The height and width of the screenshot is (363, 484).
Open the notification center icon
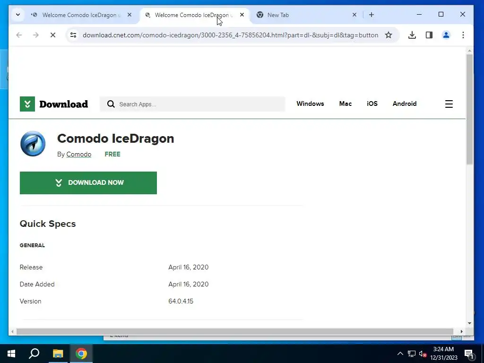tap(469, 354)
